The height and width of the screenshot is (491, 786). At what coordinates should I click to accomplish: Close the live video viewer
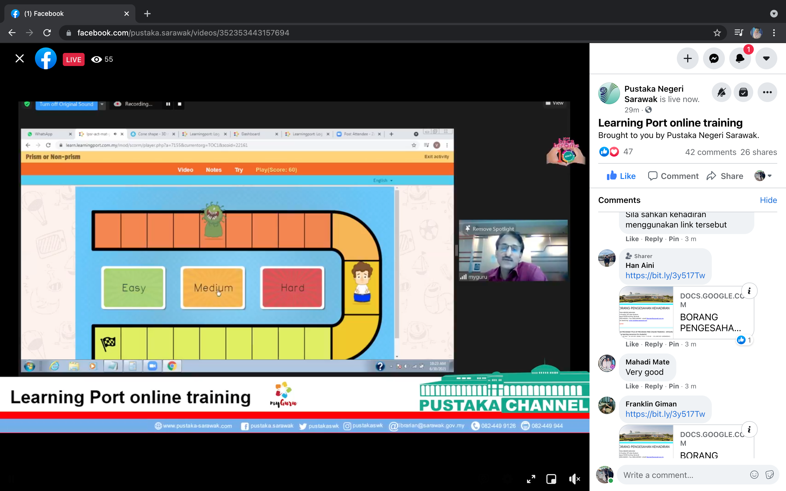20,59
